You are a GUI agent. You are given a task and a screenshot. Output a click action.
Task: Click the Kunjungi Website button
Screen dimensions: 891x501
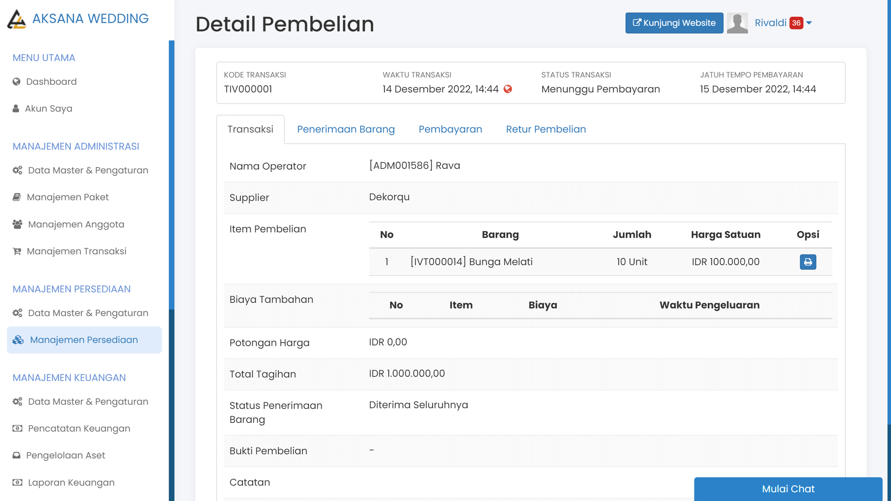tap(674, 23)
